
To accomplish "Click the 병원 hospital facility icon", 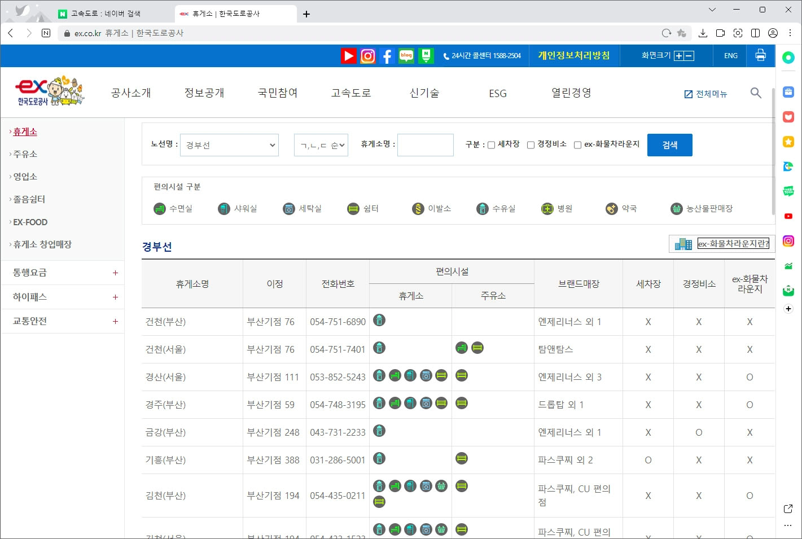I will (x=547, y=208).
